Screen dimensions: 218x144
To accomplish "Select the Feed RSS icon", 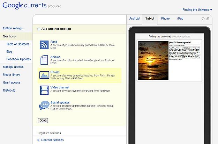I will click(44, 45).
